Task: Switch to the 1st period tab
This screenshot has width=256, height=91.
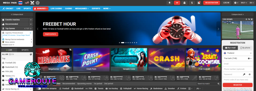Action: [98, 84]
